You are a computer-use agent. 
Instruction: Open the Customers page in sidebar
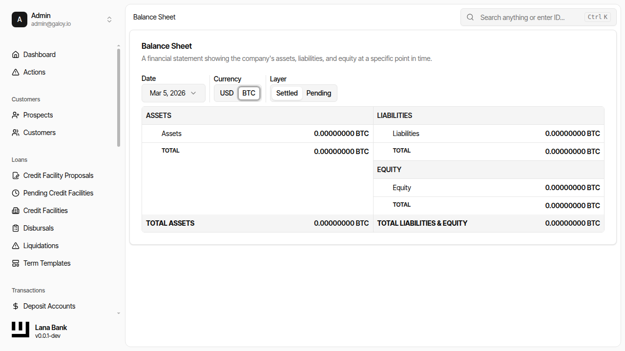pyautogui.click(x=40, y=133)
